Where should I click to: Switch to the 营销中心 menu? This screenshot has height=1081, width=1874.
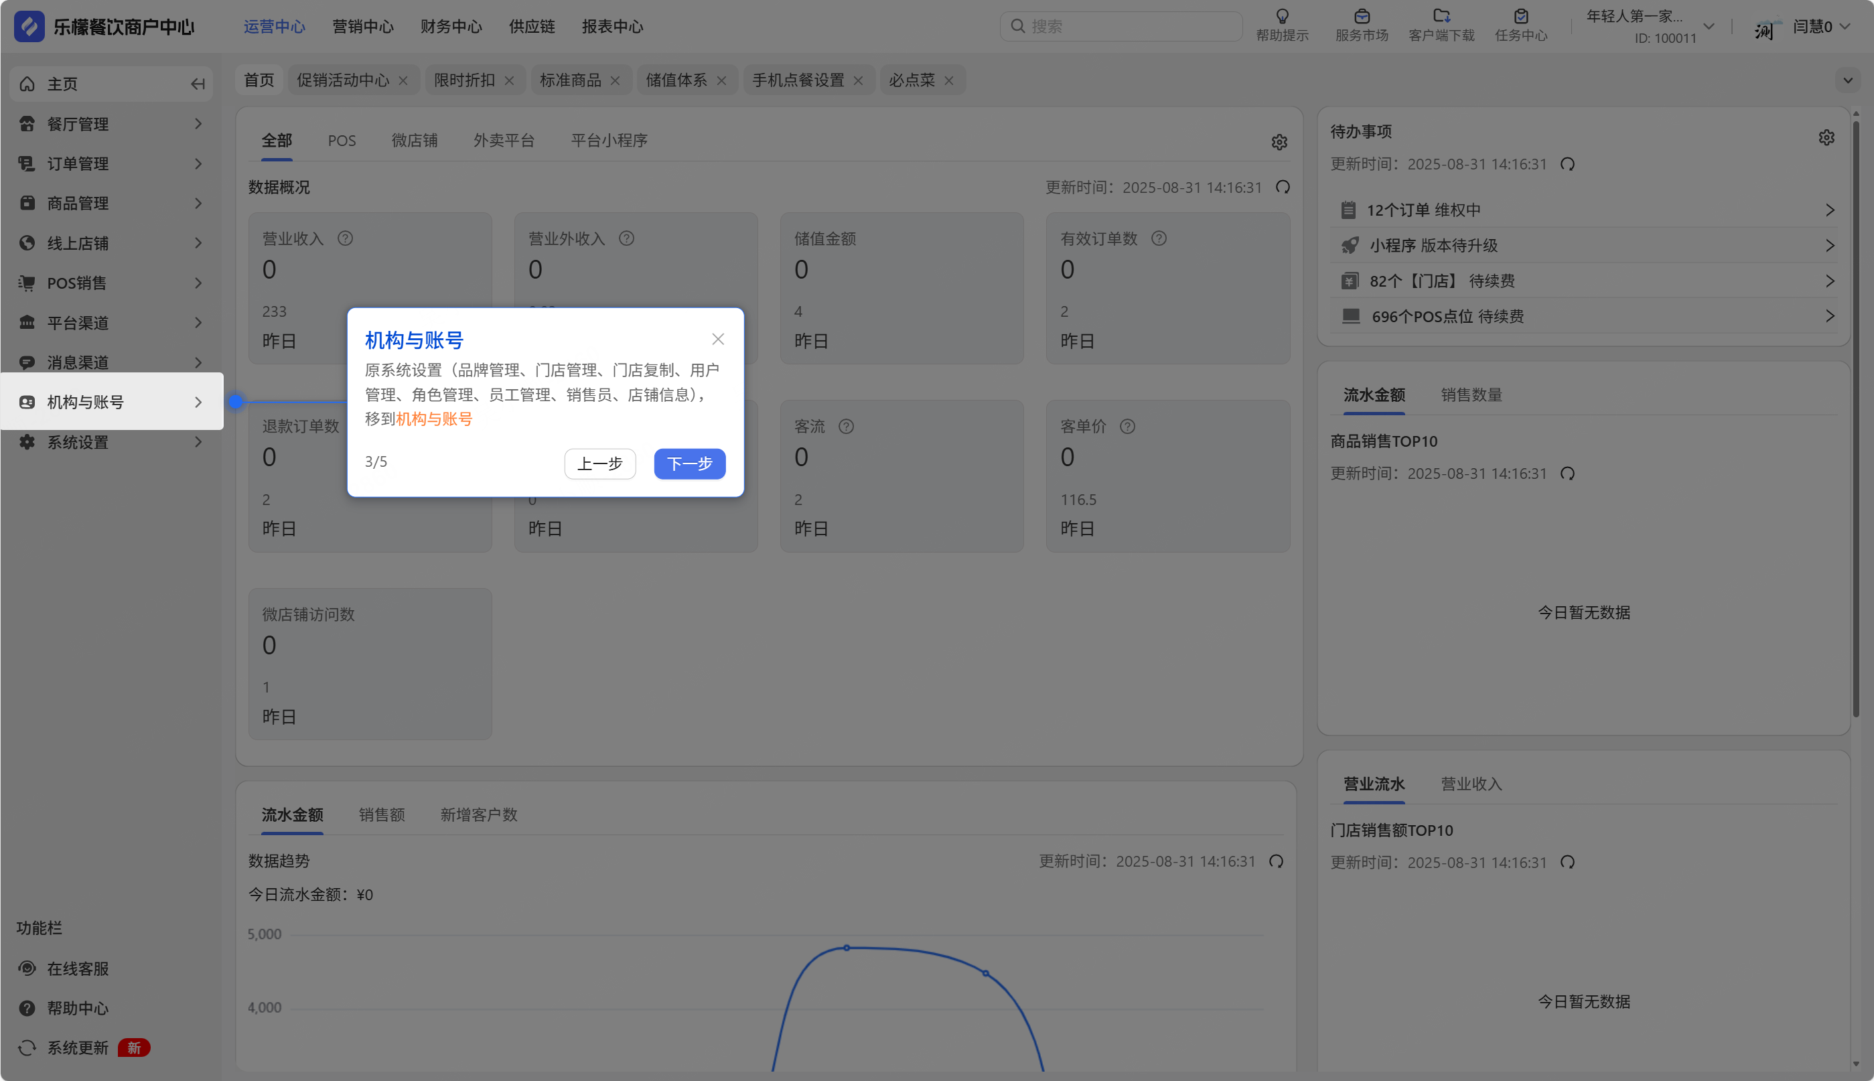click(363, 27)
